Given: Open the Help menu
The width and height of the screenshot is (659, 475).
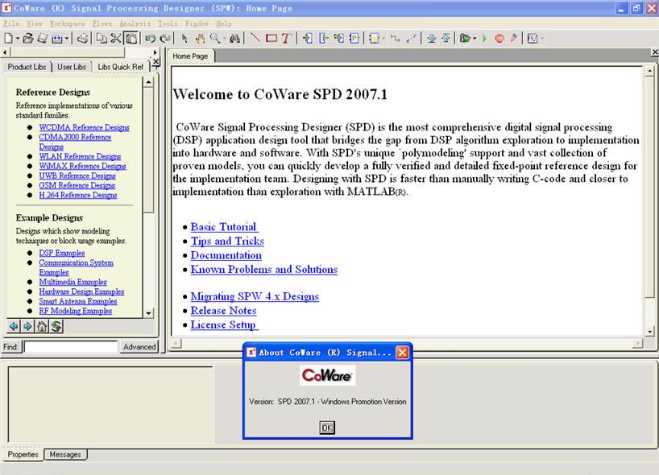Looking at the screenshot, I should (x=224, y=23).
